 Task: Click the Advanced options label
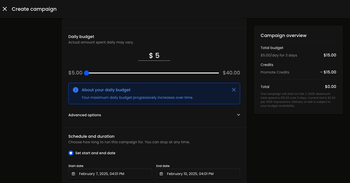[85, 115]
